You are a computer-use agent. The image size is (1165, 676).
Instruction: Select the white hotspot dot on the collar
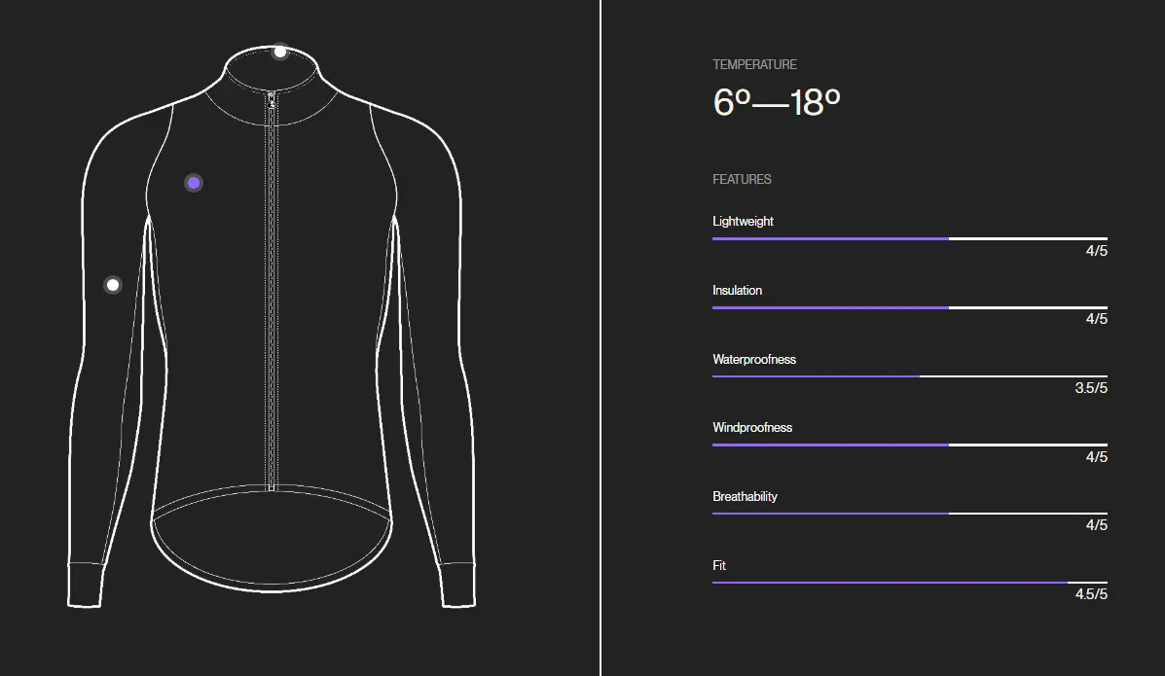coord(280,52)
